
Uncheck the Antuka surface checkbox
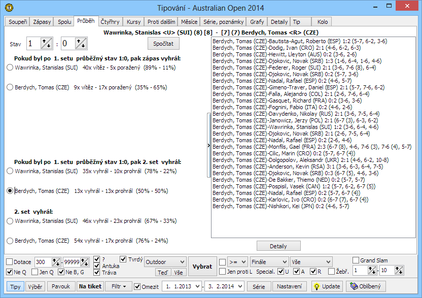tap(97, 266)
